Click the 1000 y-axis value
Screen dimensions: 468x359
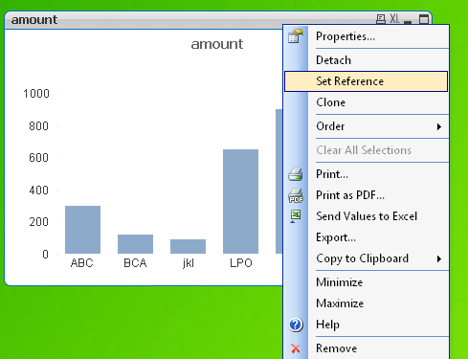click(x=36, y=94)
